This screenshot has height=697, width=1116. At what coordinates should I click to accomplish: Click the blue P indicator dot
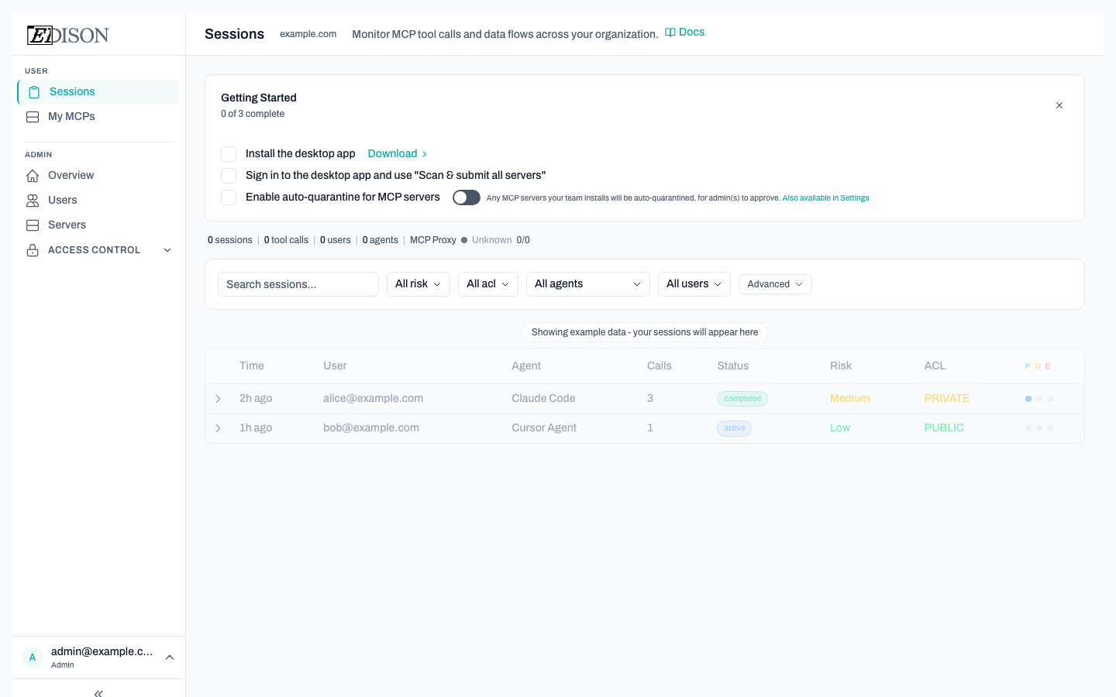coord(1028,398)
